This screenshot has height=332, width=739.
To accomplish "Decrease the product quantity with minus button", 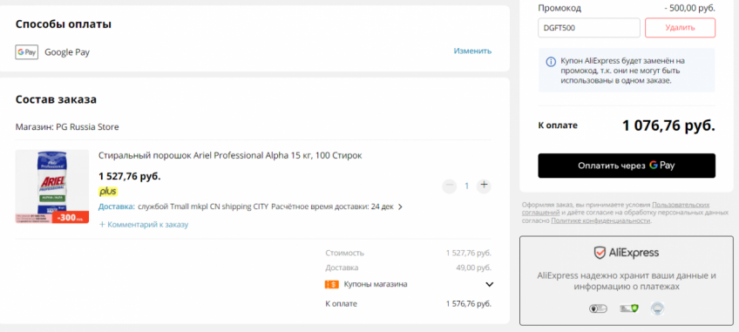I will pyautogui.click(x=449, y=186).
